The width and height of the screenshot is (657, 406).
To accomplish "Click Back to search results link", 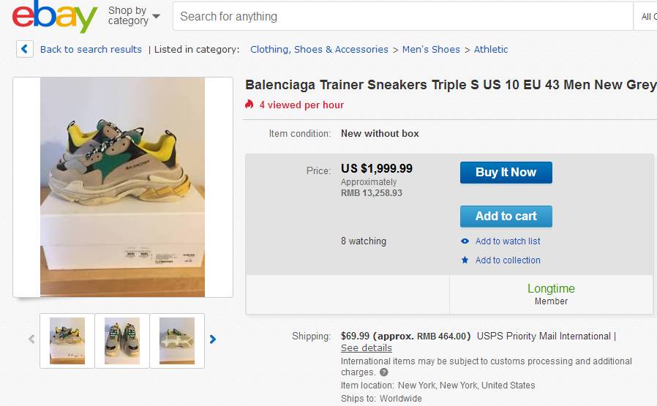I will (91, 50).
